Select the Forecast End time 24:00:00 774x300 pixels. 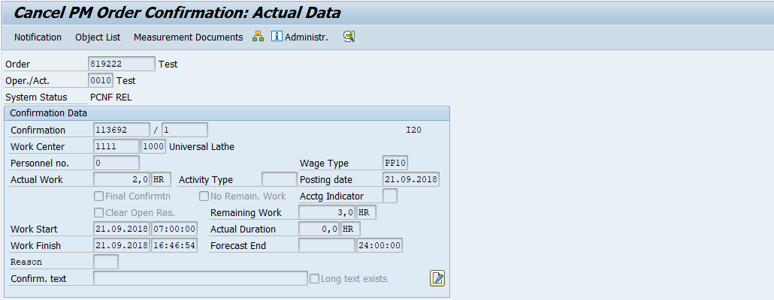coord(379,245)
